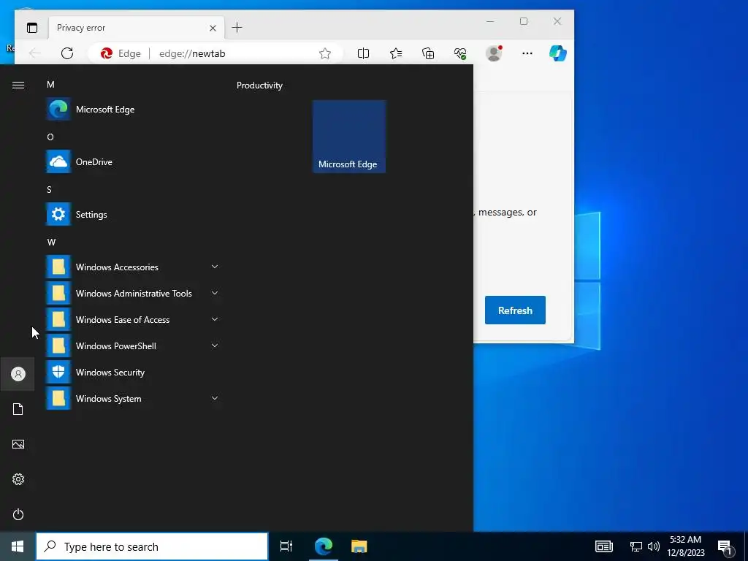
Task: Open the Windows Ease of Access folder
Action: click(x=133, y=319)
